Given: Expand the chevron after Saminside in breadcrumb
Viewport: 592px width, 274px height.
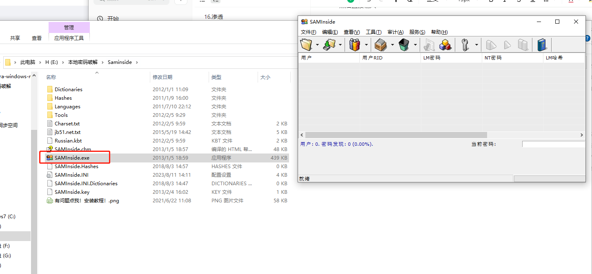Looking at the screenshot, I should 137,62.
